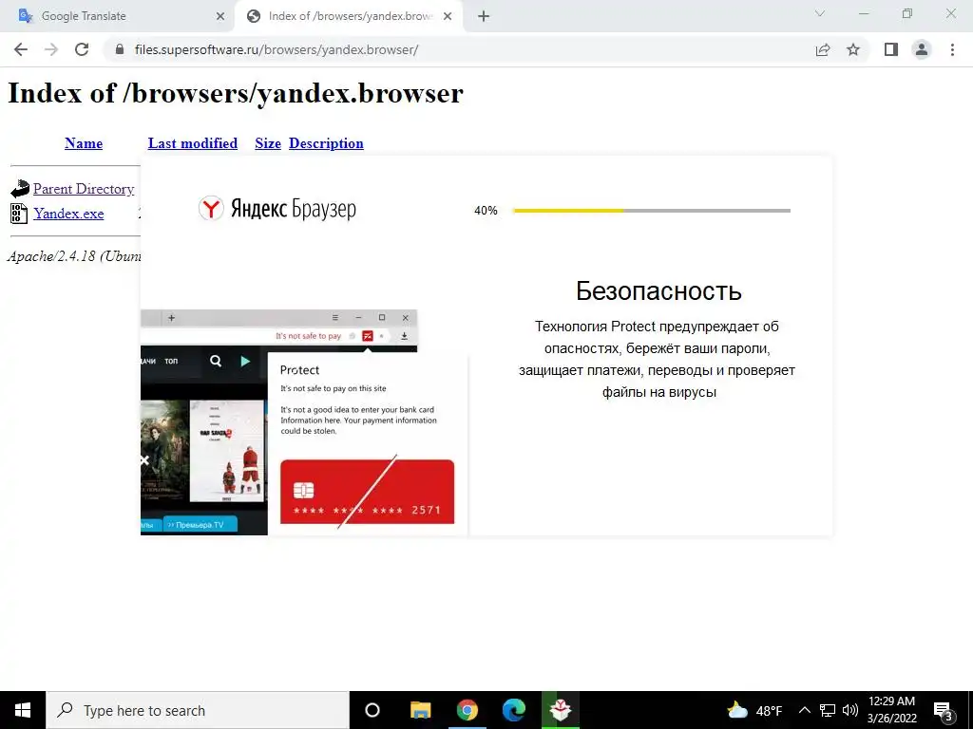Sort listing by Description
Image resolution: width=973 pixels, height=729 pixels.
click(326, 143)
